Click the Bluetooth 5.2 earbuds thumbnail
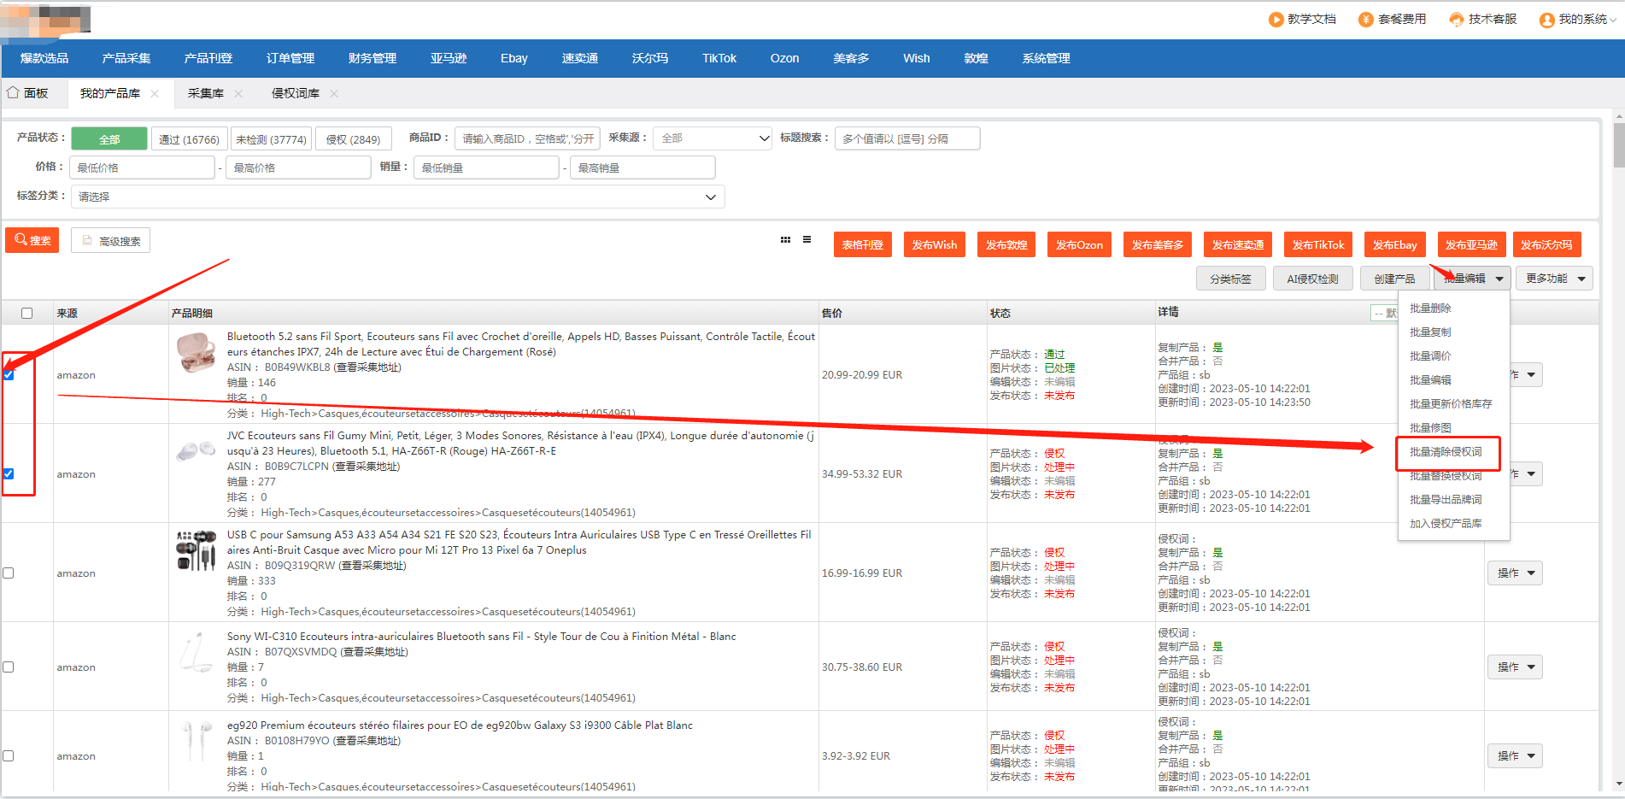1625x799 pixels. click(196, 352)
